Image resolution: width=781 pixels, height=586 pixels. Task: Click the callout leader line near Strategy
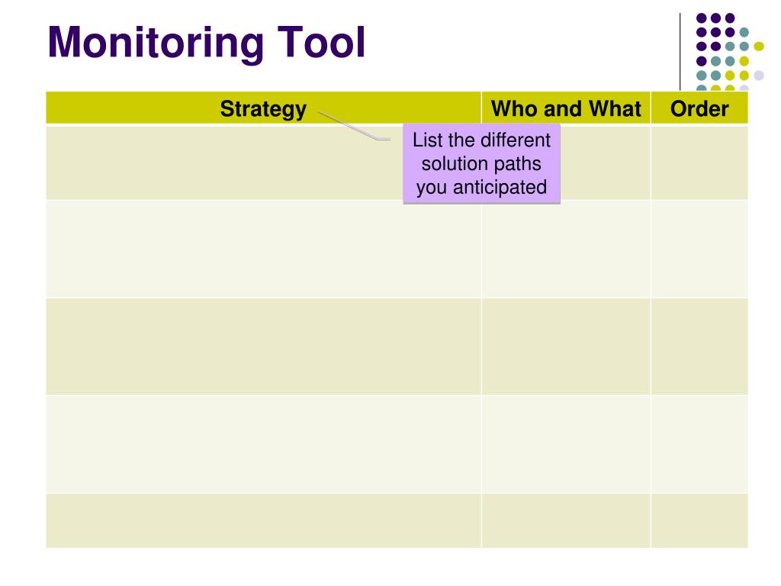tap(354, 126)
